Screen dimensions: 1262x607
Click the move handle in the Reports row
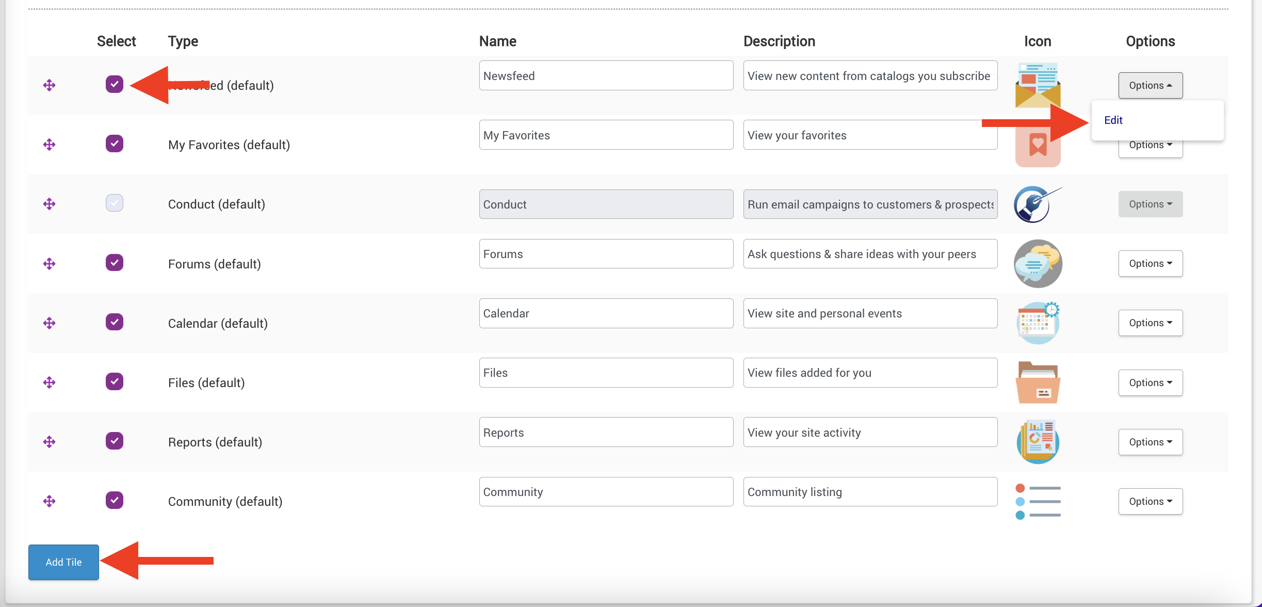point(49,442)
